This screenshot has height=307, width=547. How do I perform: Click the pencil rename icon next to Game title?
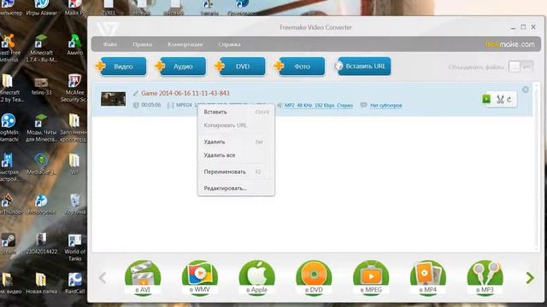coord(136,93)
